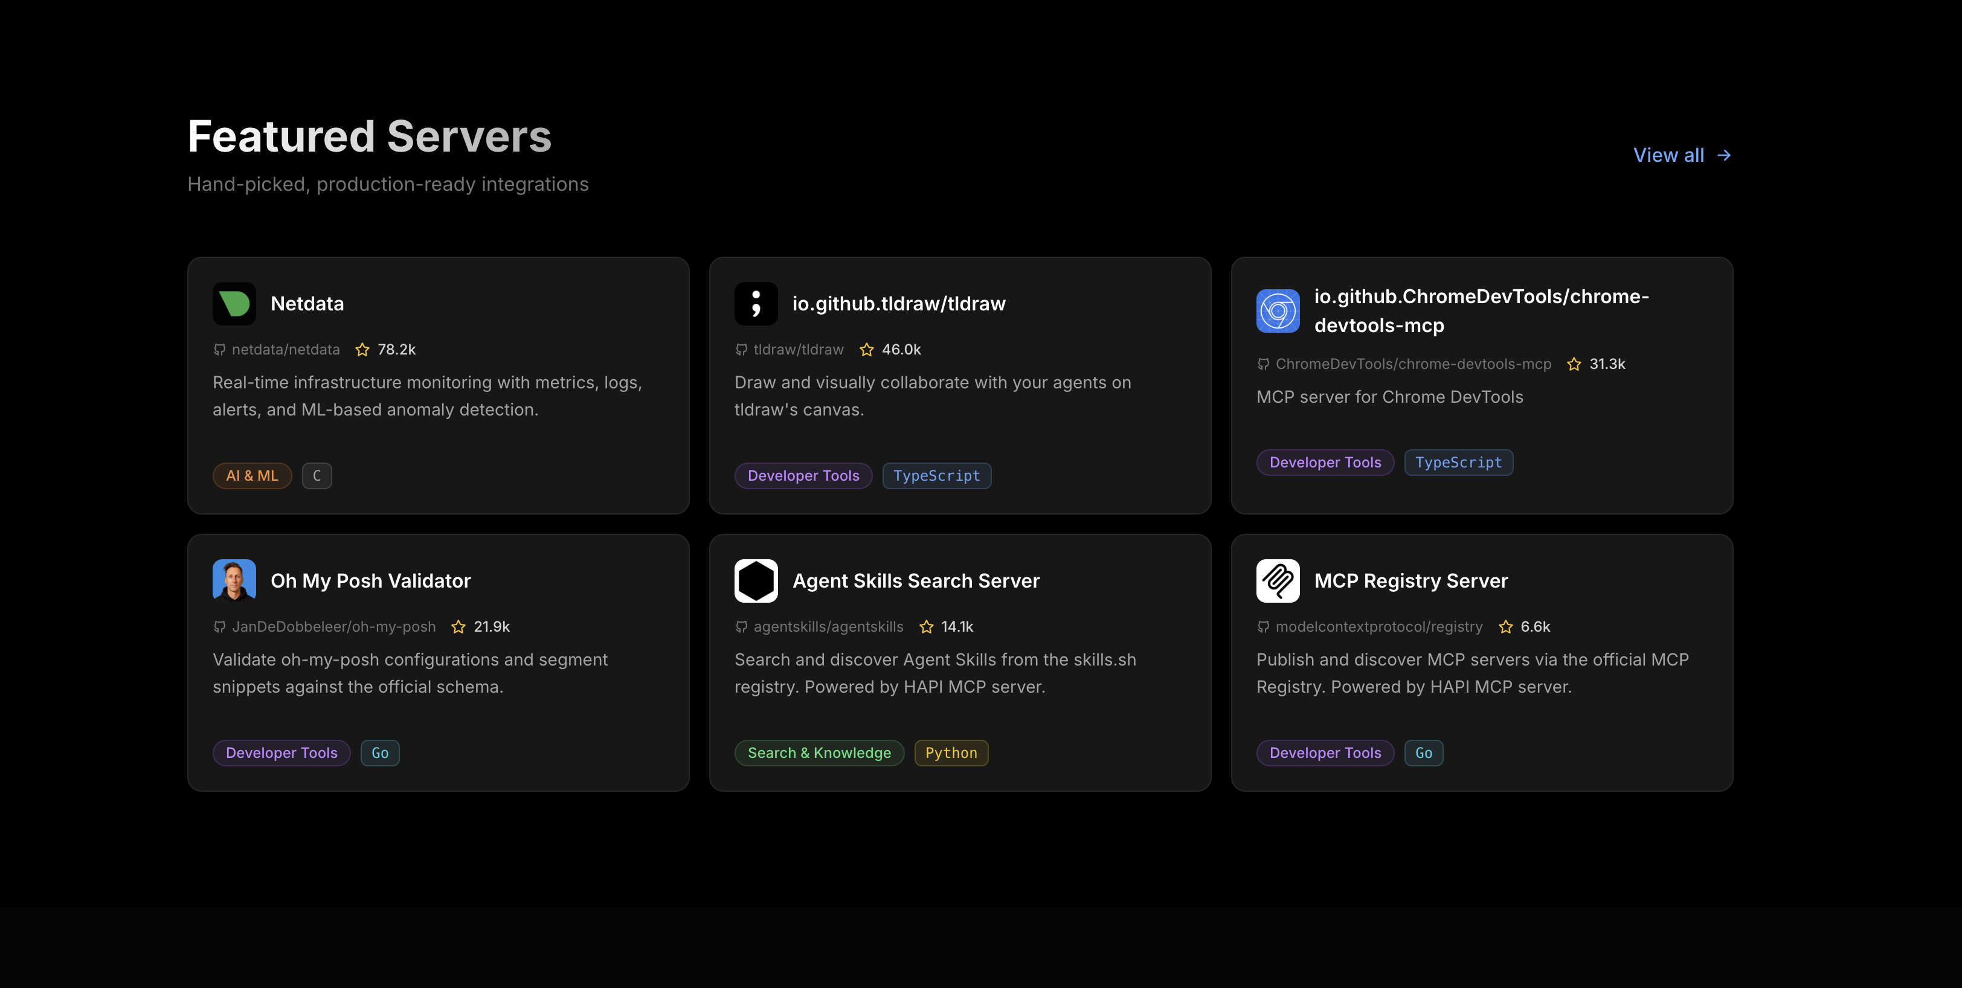Click the tldraw/tldraw repository text

pyautogui.click(x=799, y=350)
